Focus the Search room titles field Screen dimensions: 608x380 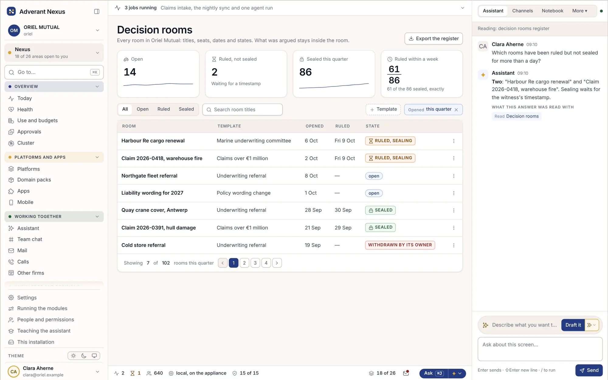[x=242, y=110]
